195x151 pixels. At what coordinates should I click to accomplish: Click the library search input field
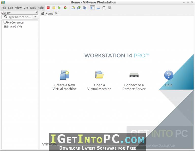click(x=20, y=17)
